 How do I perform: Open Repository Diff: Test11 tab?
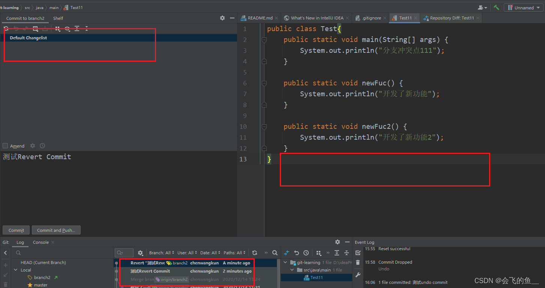point(451,18)
